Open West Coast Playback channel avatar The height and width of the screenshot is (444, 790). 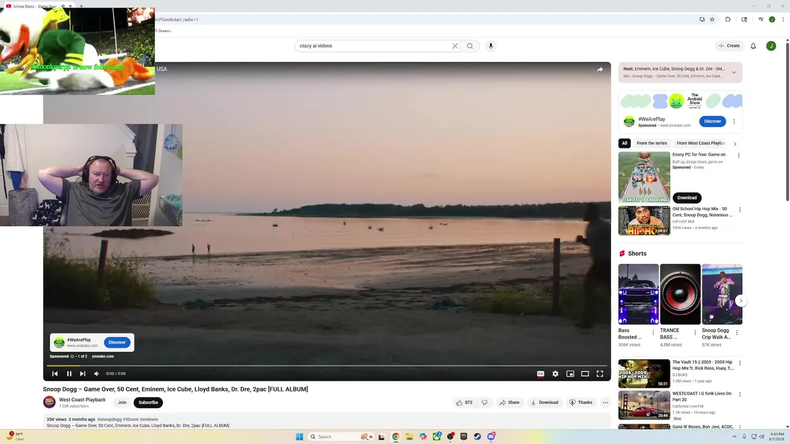pos(49,403)
